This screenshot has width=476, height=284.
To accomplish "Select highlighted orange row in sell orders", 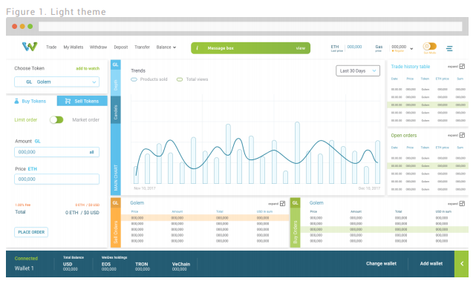I will tap(205, 218).
